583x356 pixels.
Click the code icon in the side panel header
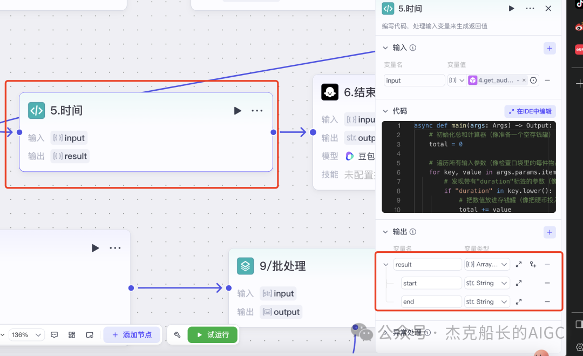pyautogui.click(x=388, y=9)
